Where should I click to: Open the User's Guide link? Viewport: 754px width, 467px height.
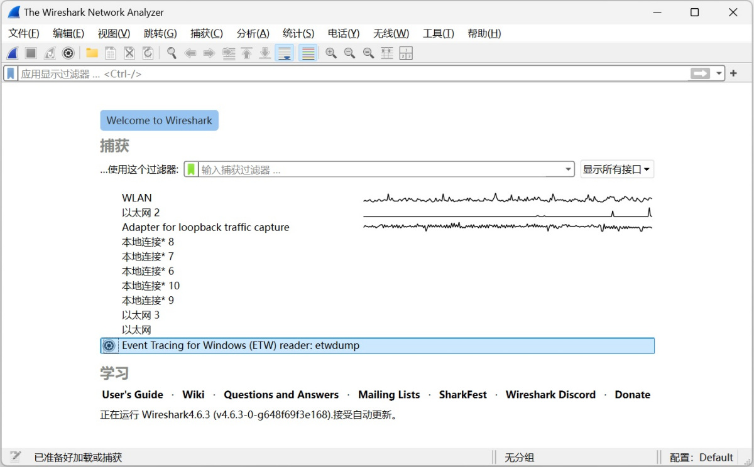[x=133, y=395]
